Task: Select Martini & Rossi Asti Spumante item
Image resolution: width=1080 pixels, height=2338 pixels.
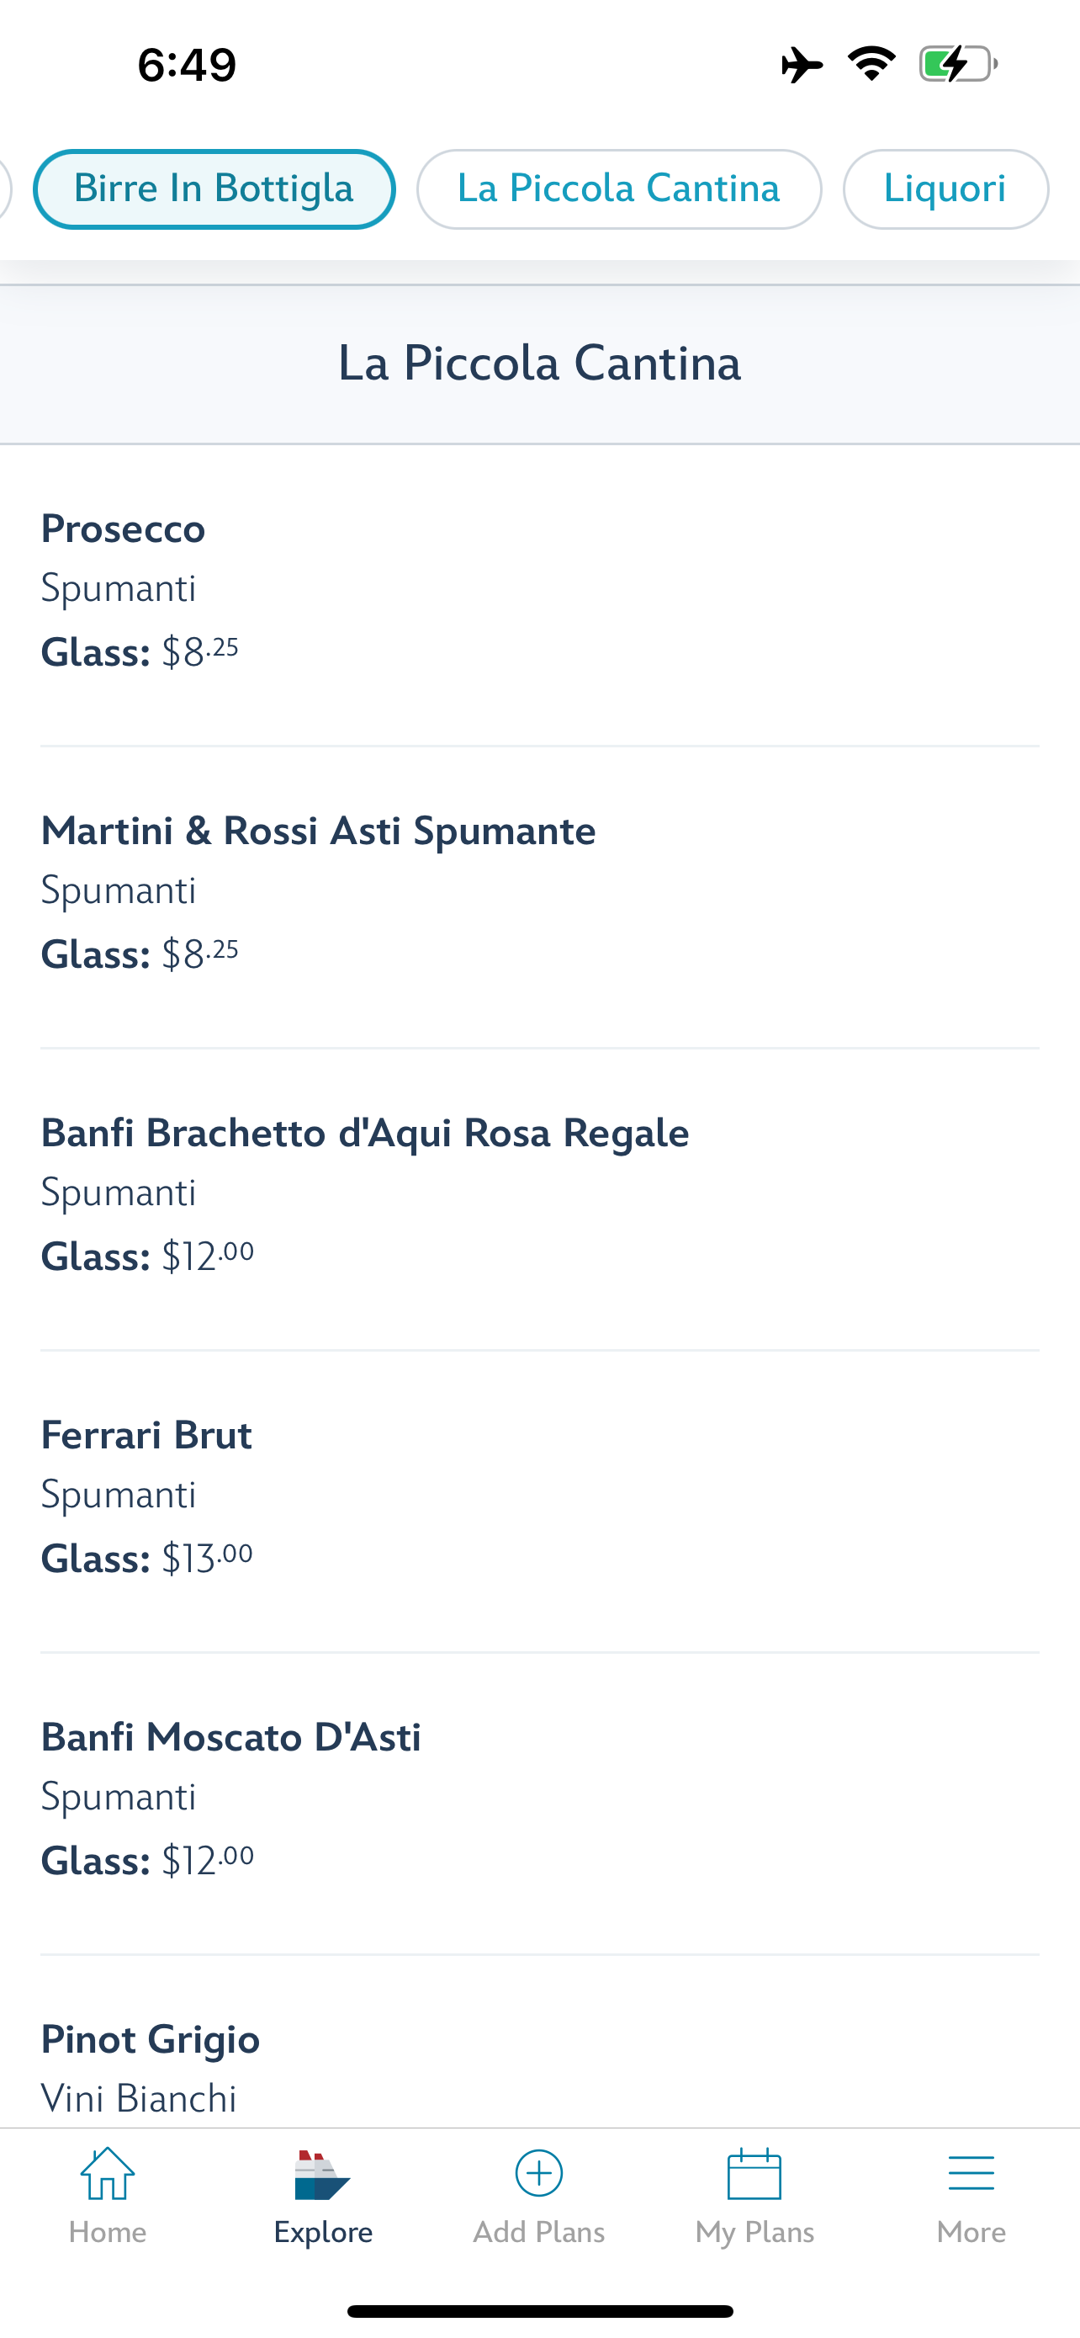Action: point(318,832)
